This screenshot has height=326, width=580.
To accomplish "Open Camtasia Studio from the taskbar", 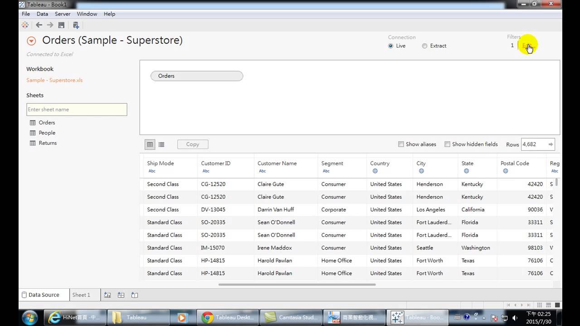I will click(290, 317).
